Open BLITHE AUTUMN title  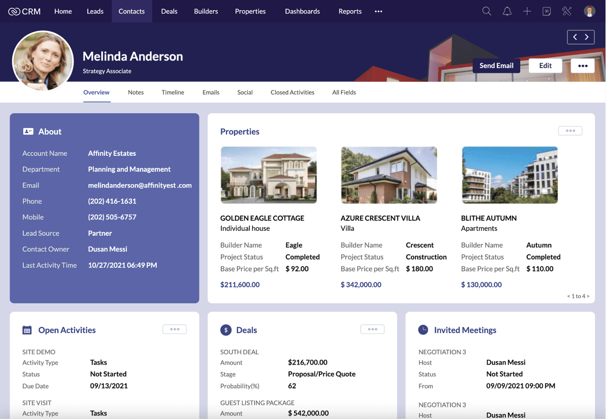click(x=489, y=218)
